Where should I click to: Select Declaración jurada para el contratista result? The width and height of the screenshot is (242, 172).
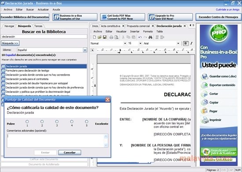pyautogui.click(x=27, y=79)
